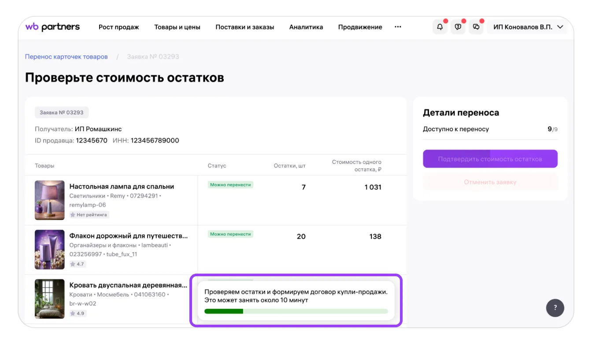Viewport: 592px width, 344px height.
Task: Click the Флакон дорожный product title
Action: 128,236
